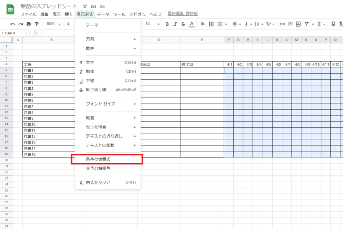Click the name box showing F5:AI19
Screen dimensions: 343x229
click(x=14, y=33)
